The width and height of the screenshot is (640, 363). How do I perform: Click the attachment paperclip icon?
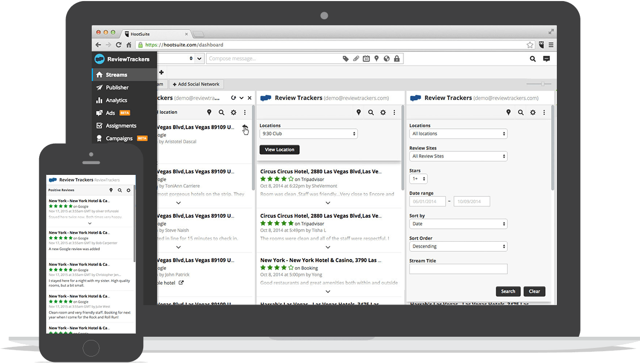point(356,58)
